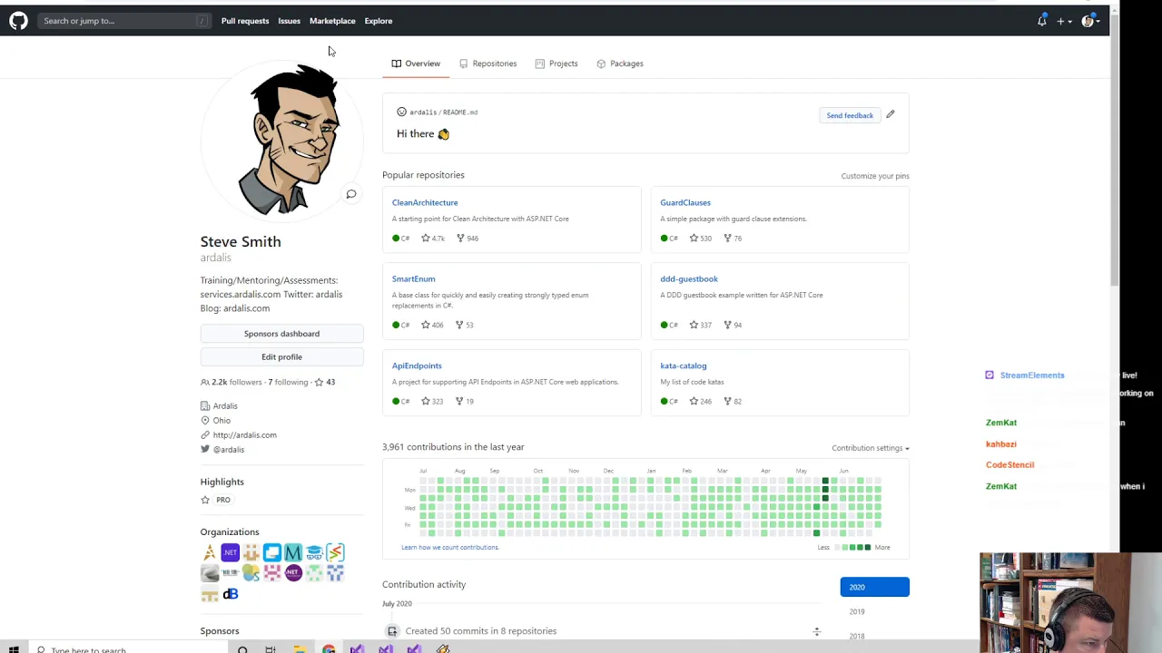Image resolution: width=1162 pixels, height=653 pixels.
Task: Open the dB organization avatar
Action: point(231,594)
